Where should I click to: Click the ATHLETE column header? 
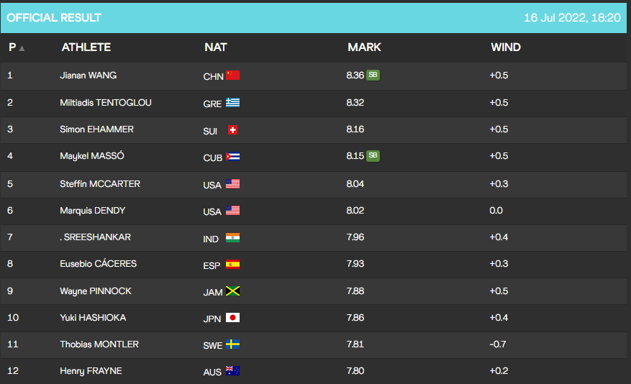click(x=86, y=47)
